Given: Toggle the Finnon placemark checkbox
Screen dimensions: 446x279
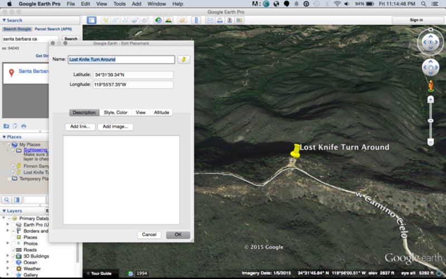Looking at the screenshot, I should click(x=13, y=166).
